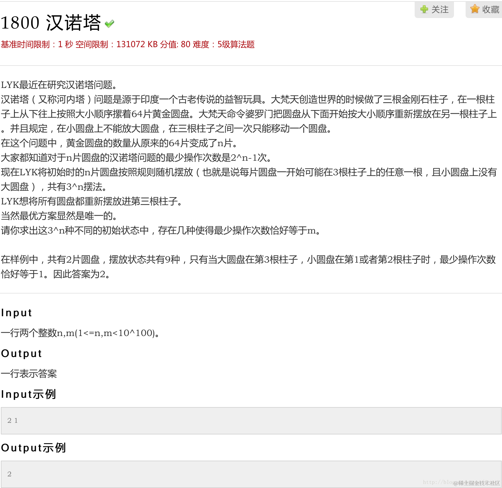Click the line 'LYK想将所有圆盘都重新摆放进第三根柱子。'
This screenshot has width=502, height=488.
pyautogui.click(x=92, y=201)
